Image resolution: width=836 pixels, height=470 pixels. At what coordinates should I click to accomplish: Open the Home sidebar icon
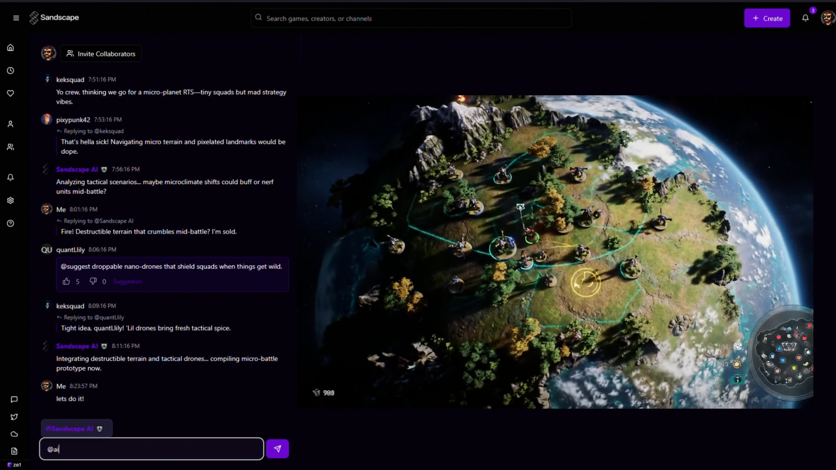(x=10, y=47)
